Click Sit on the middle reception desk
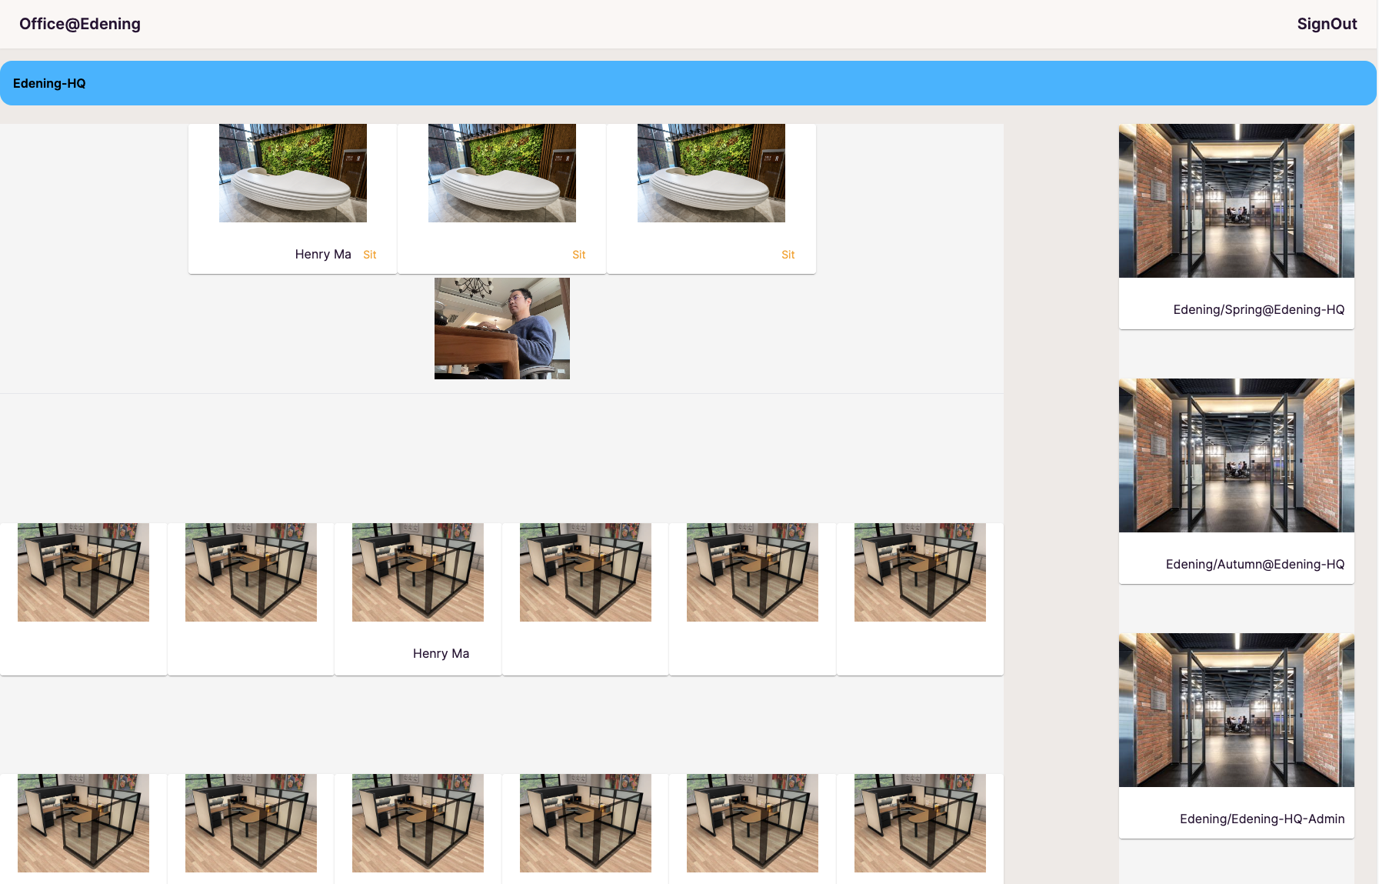The width and height of the screenshot is (1379, 884). (578, 255)
